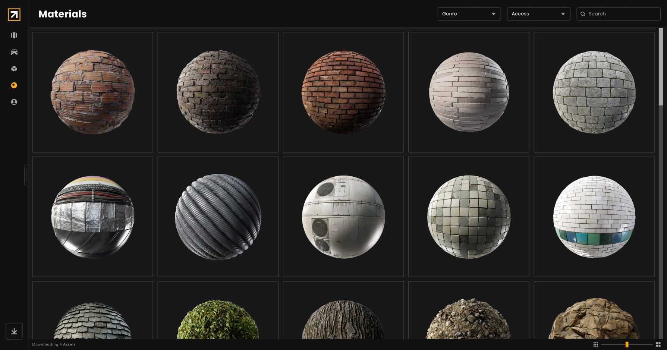
Task: Open the downloads button in sidebar
Action: pos(14,331)
